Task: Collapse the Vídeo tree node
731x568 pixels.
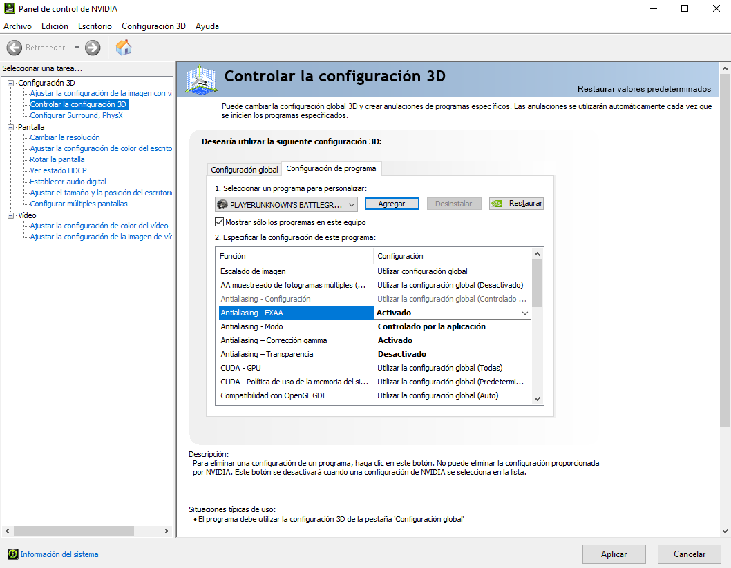Action: tap(11, 215)
